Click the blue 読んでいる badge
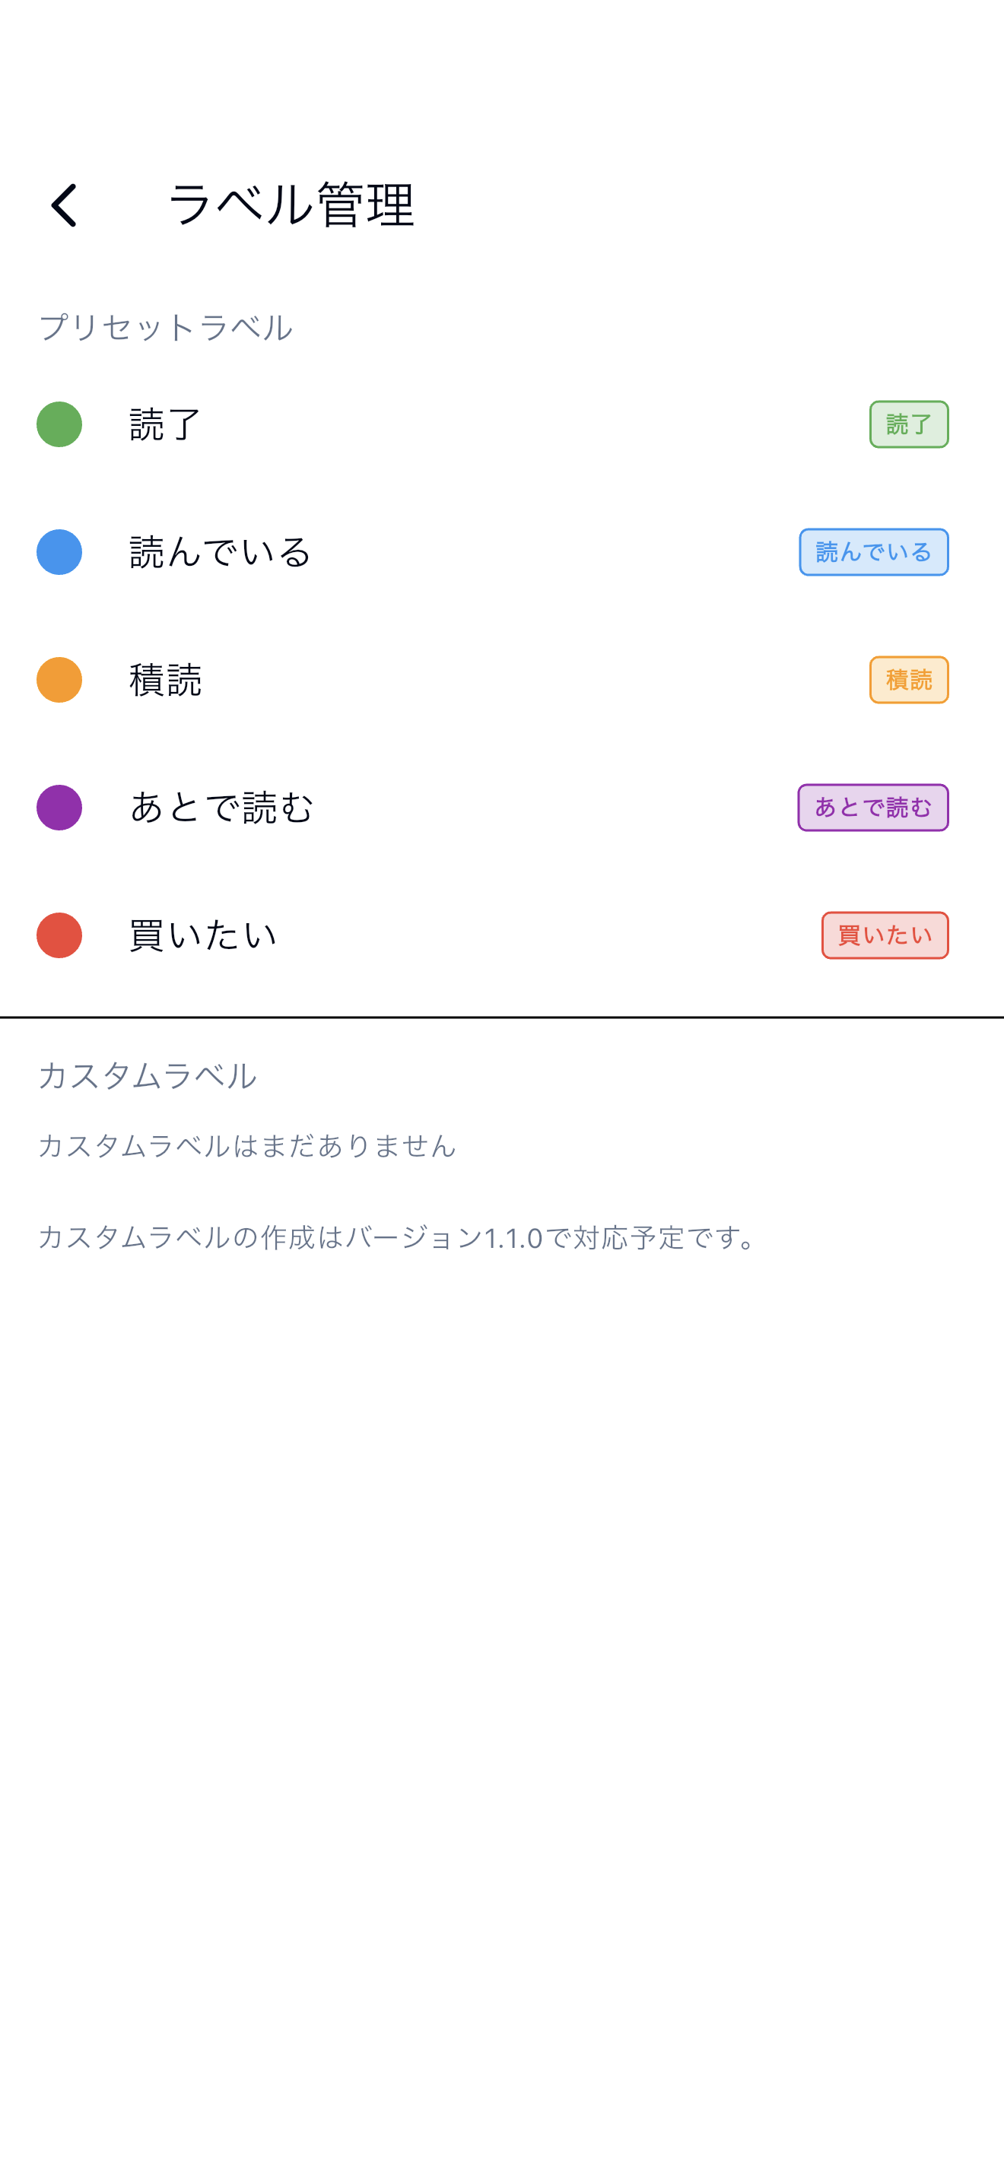 (x=872, y=552)
